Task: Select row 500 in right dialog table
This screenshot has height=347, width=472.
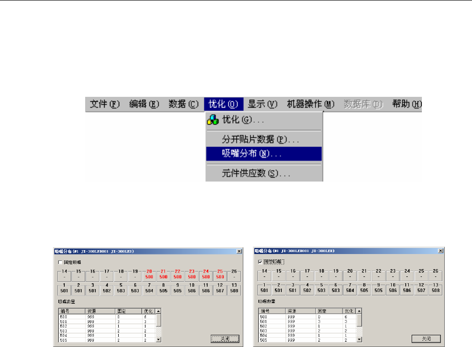Action: coord(308,317)
